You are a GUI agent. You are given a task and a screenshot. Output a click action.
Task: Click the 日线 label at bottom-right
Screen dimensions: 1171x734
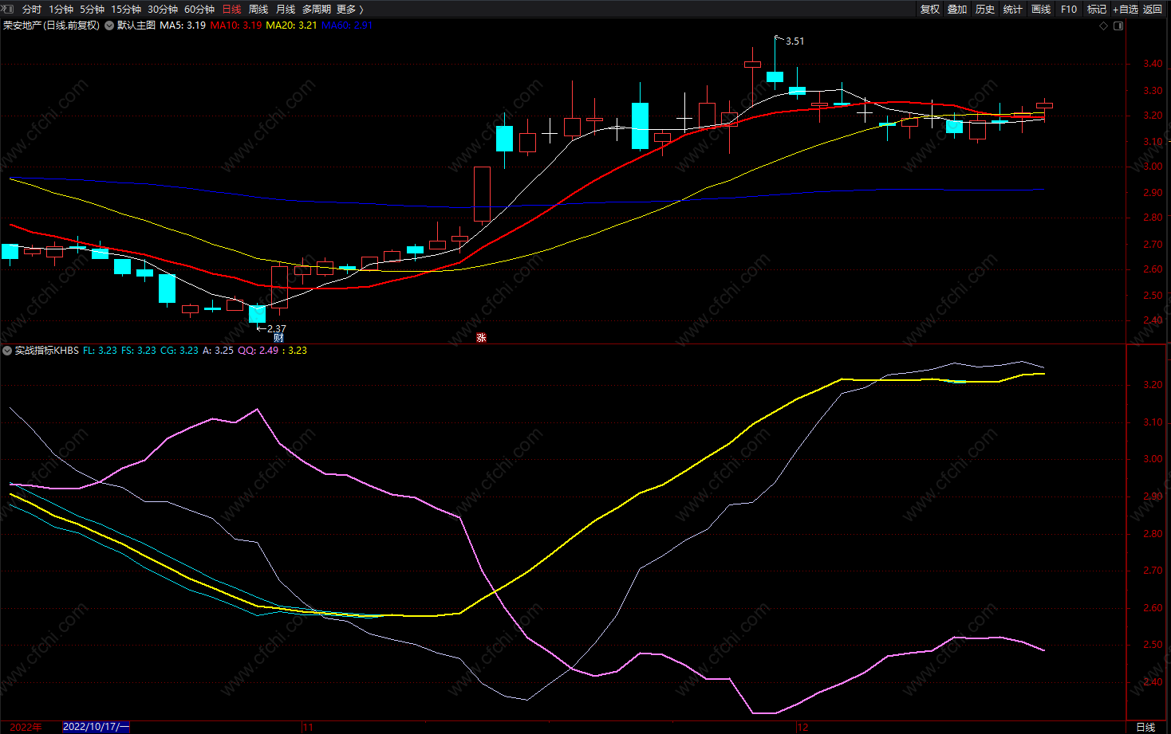point(1145,727)
